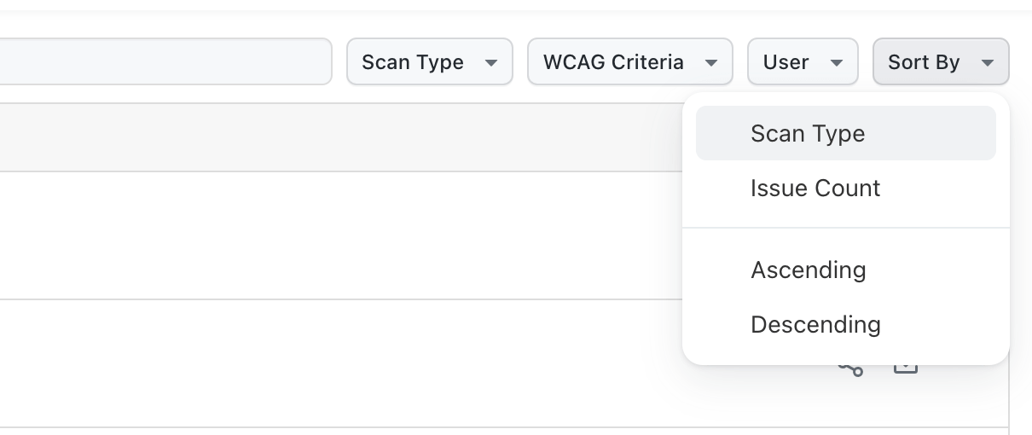
Task: Choose Issue Count sort option
Action: coord(815,188)
